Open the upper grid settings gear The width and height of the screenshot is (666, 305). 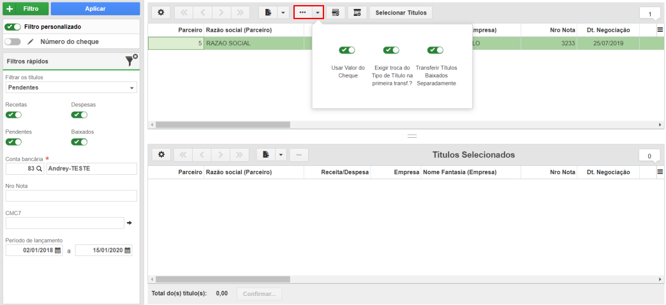click(161, 13)
